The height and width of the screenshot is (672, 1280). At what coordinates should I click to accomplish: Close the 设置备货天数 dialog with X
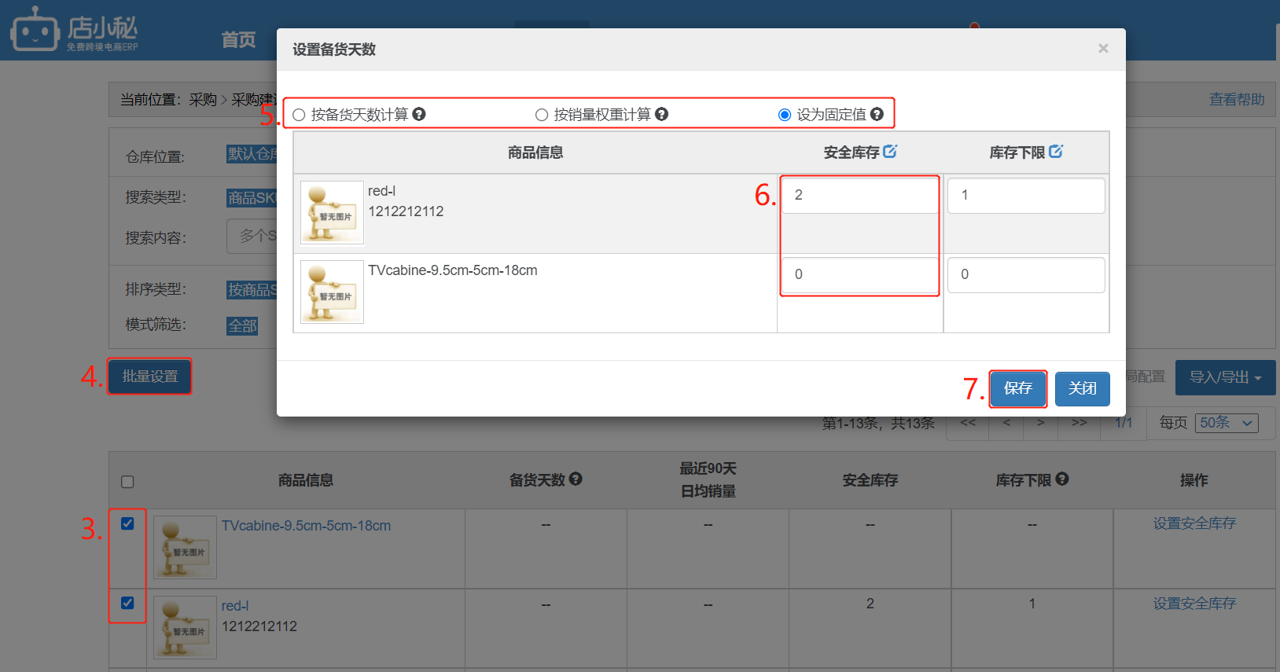(1103, 49)
